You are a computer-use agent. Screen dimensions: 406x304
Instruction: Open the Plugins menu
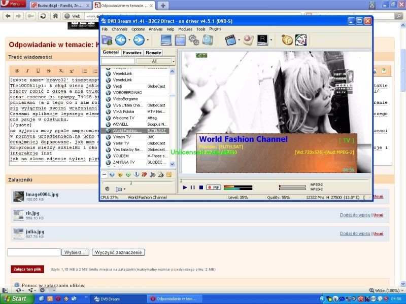pos(215,29)
